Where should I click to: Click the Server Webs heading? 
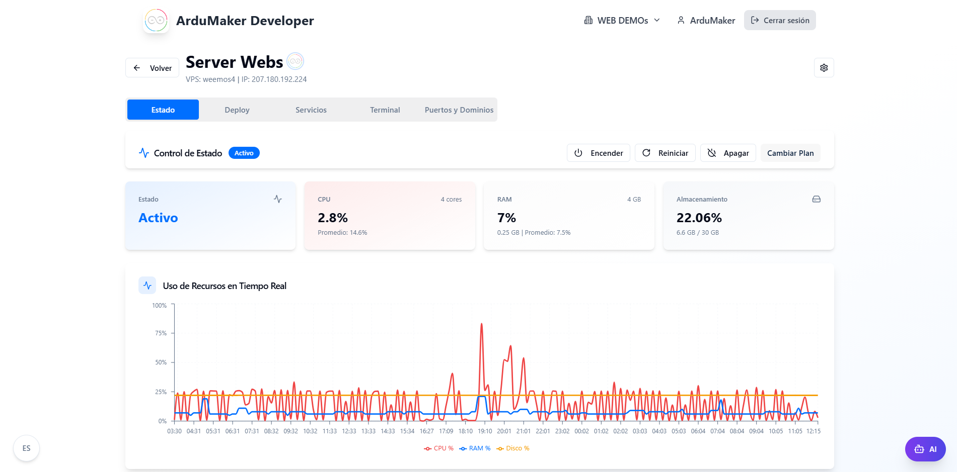[x=235, y=62]
